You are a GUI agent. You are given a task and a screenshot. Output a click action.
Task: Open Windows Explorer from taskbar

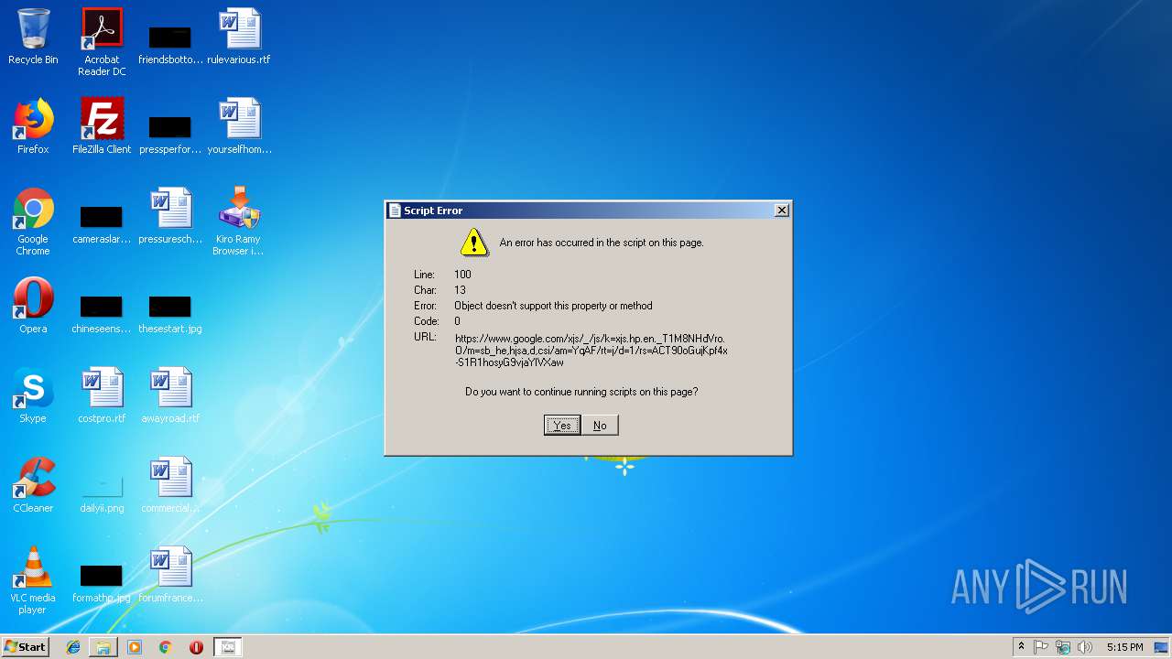pos(103,647)
